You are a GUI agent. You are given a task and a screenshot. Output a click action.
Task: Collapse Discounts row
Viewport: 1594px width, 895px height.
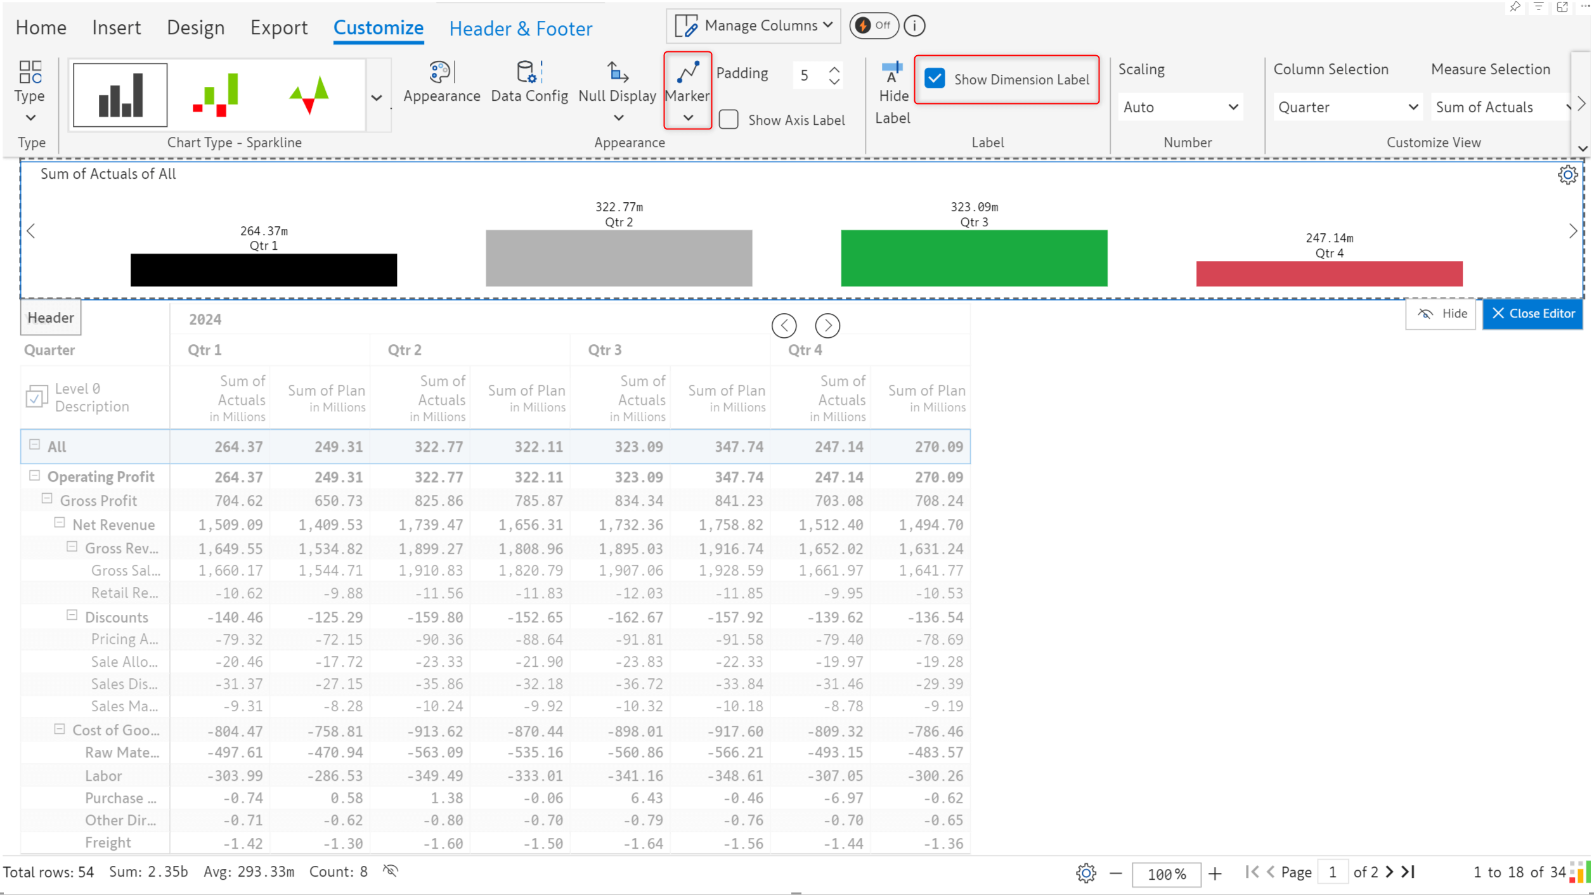point(72,615)
